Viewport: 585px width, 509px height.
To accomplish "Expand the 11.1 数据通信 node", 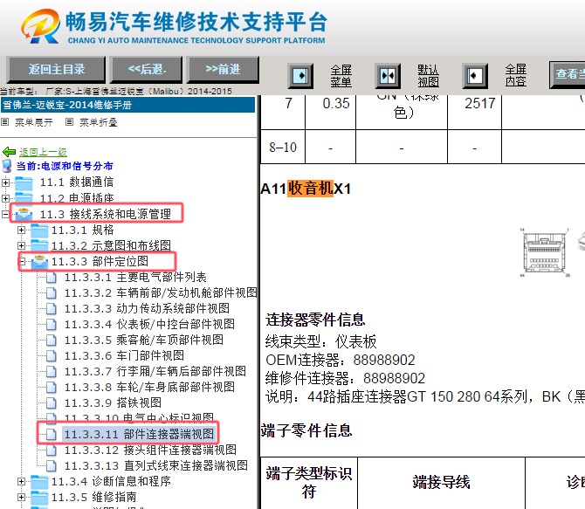I will [x=5, y=182].
